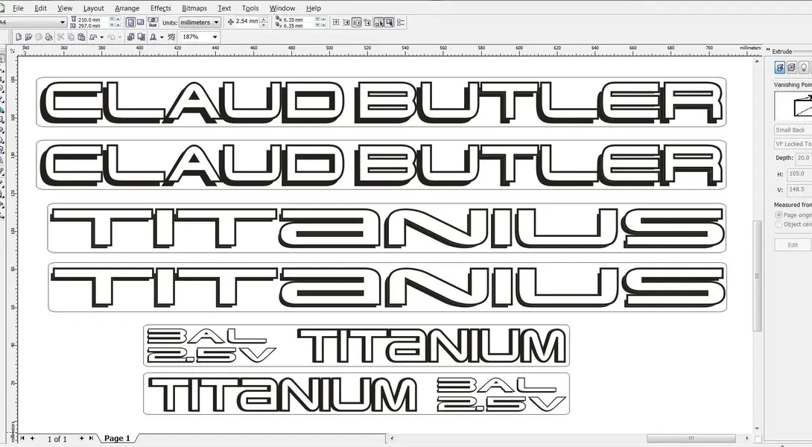Click the set page layout defaults icon
This screenshot has width=812, height=447.
(153, 22)
